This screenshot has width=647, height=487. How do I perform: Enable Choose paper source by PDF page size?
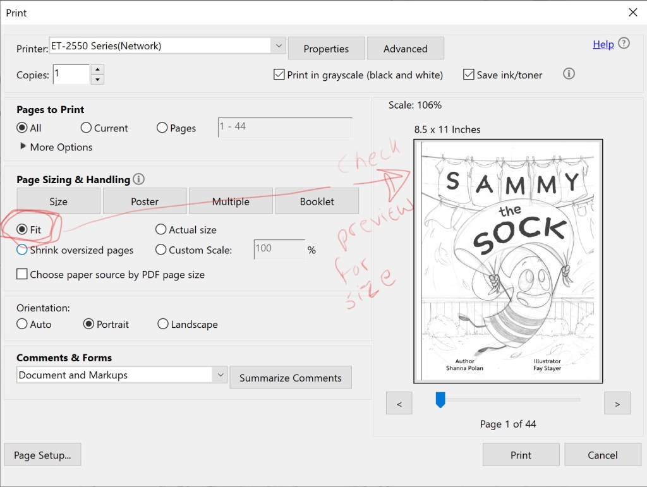click(x=23, y=274)
